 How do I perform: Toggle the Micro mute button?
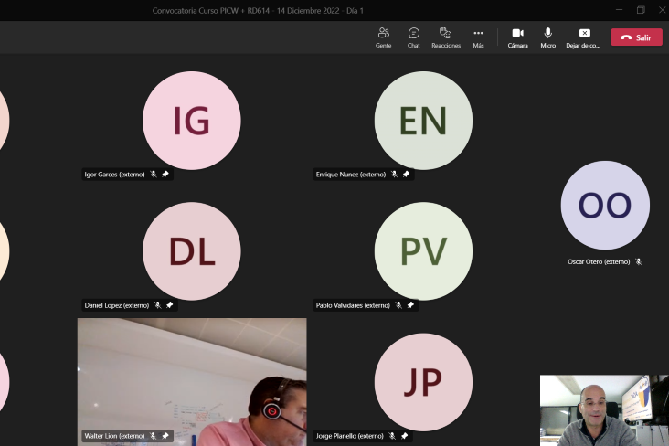point(547,37)
